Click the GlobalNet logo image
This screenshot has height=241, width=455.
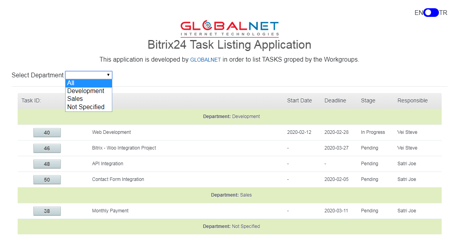(x=229, y=28)
